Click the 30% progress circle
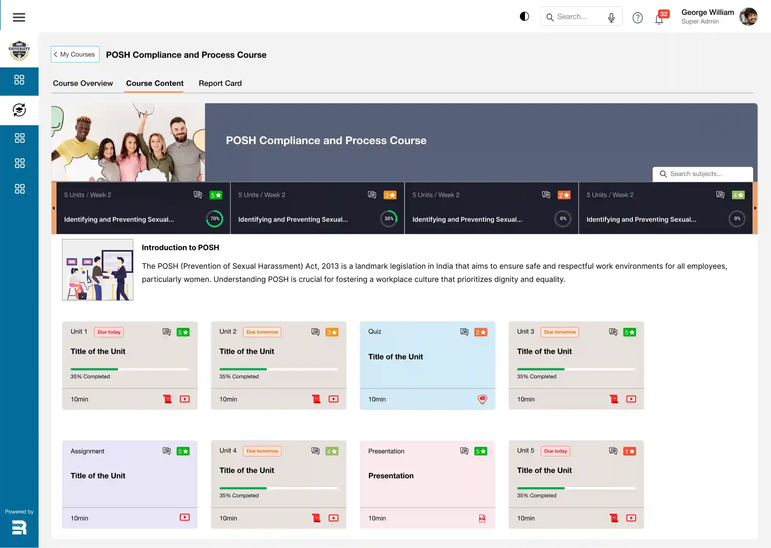Screen dimensions: 771x548 [x=389, y=219]
